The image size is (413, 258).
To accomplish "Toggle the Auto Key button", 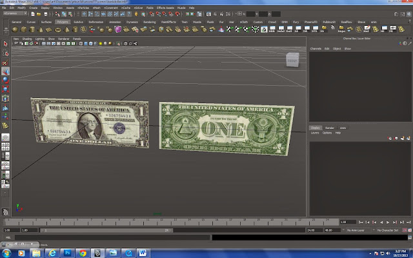I will click(405, 230).
